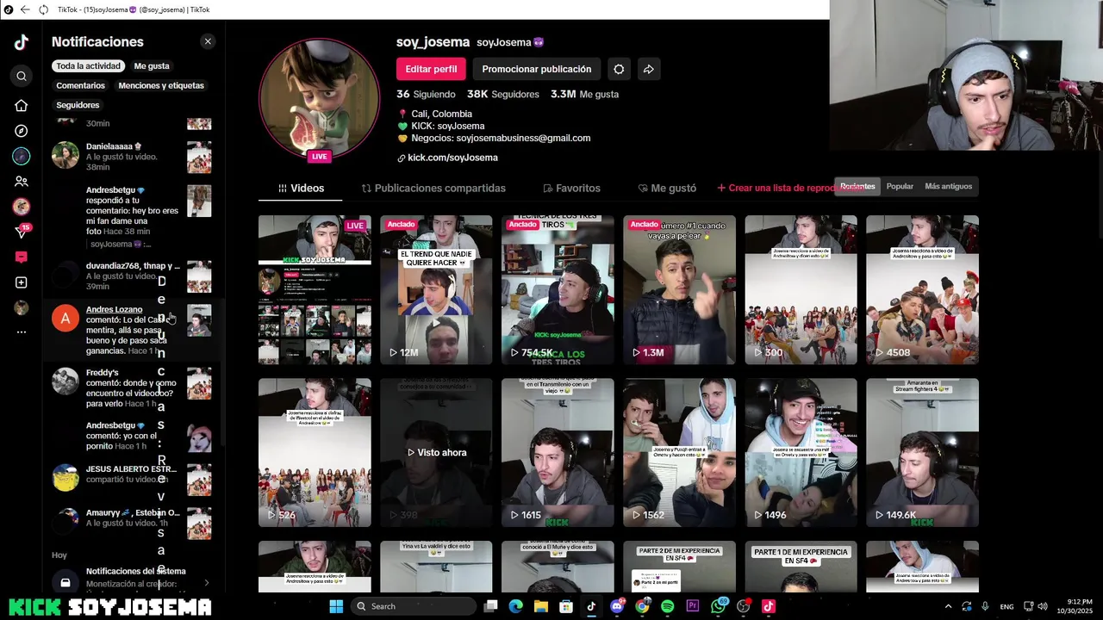Filter notifications by Seguidores

(78, 105)
